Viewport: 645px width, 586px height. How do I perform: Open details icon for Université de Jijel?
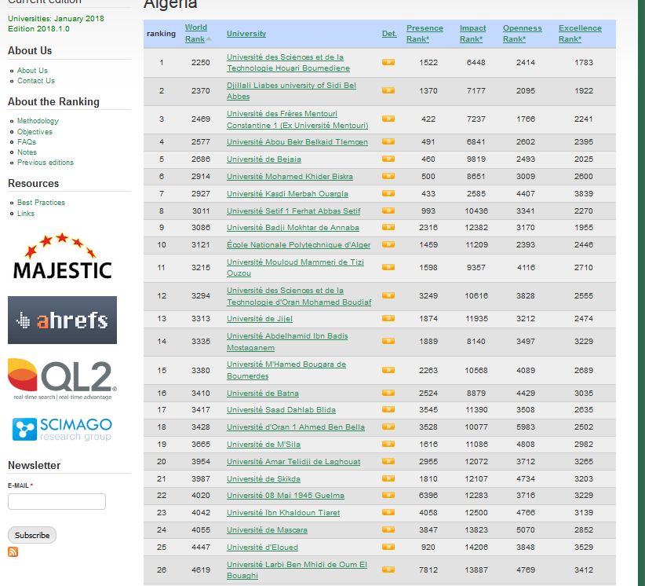coord(388,318)
